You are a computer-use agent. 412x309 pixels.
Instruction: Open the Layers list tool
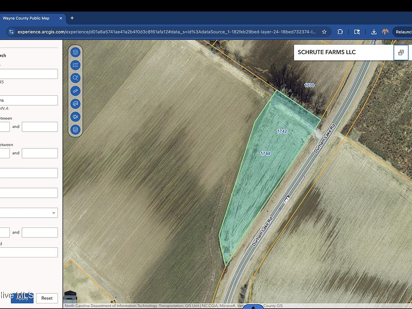click(76, 52)
